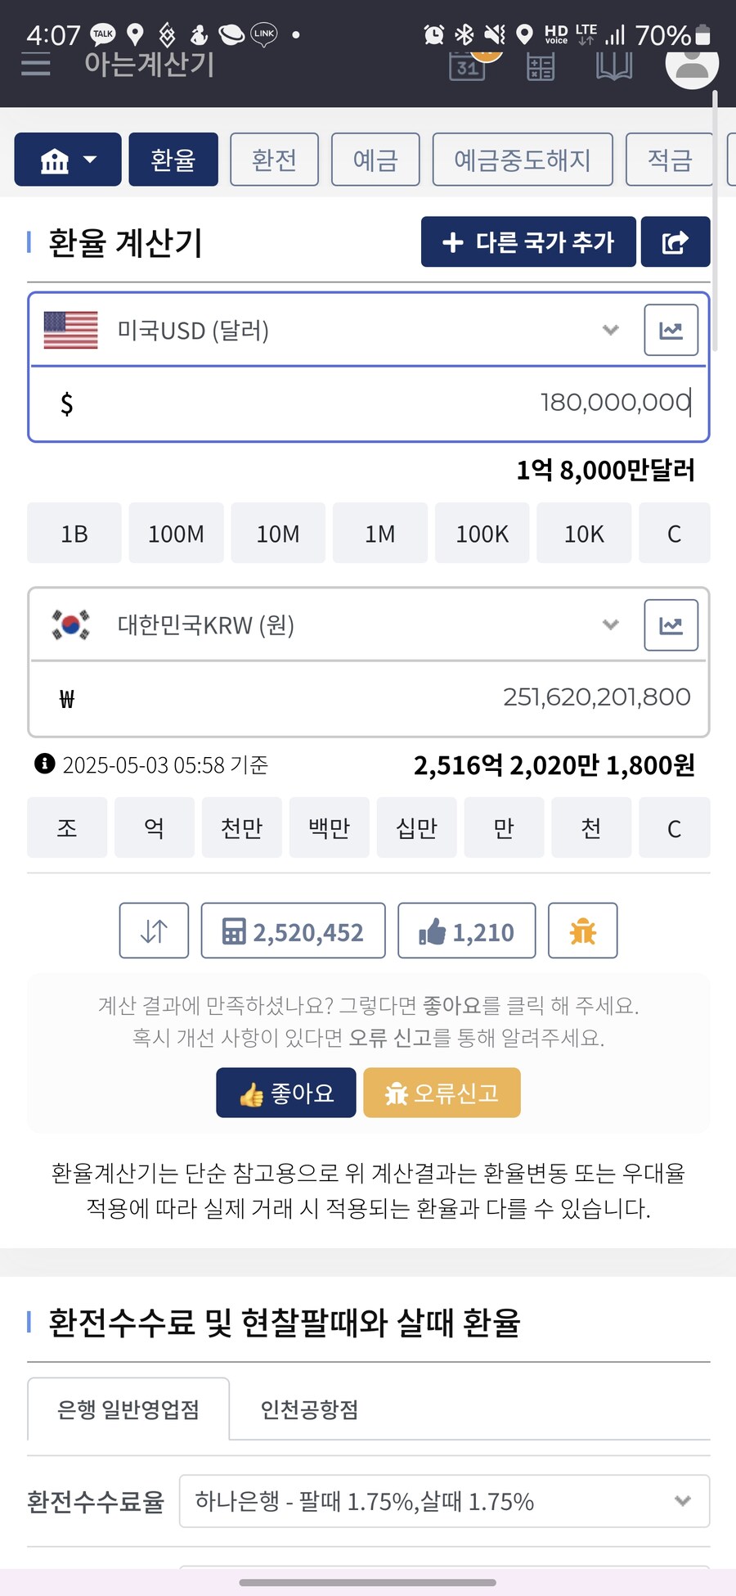The height and width of the screenshot is (1596, 736).
Task: Open the calendar icon in header
Action: [468, 65]
